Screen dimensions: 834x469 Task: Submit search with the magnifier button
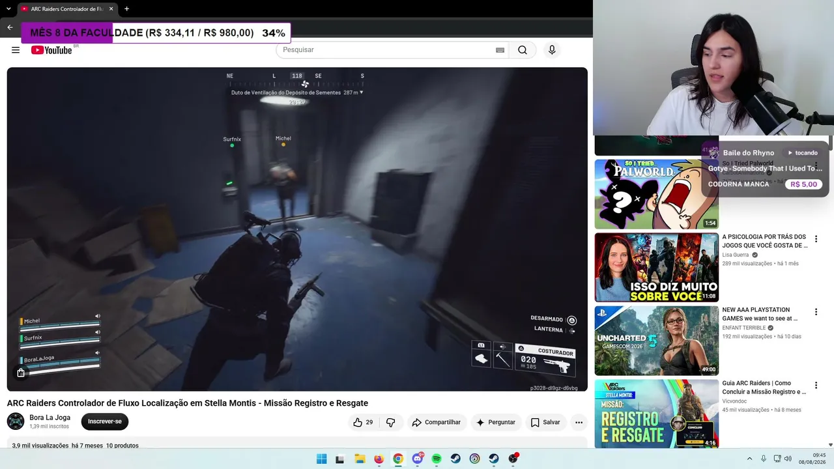(523, 50)
